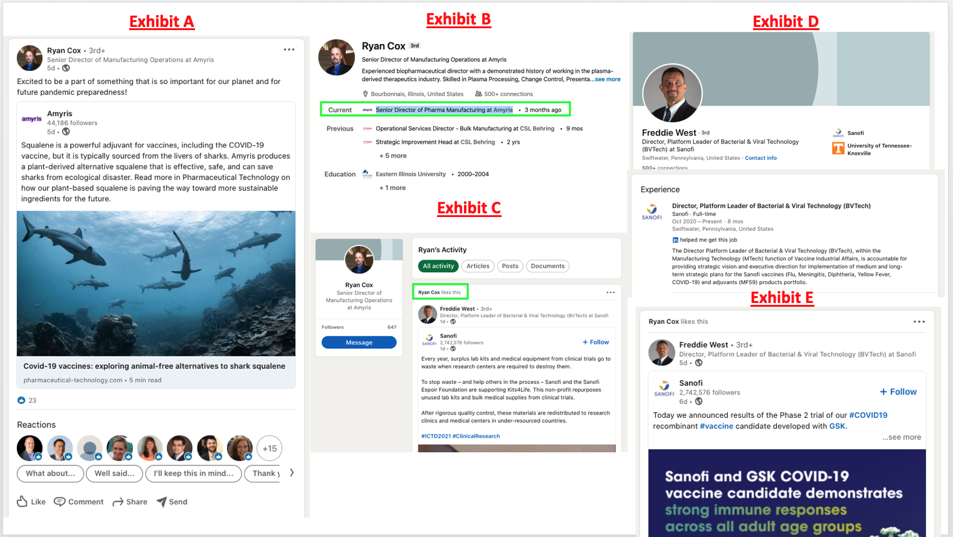
Task: Open three-dot menu in Ryan's Activity post
Action: click(x=611, y=292)
